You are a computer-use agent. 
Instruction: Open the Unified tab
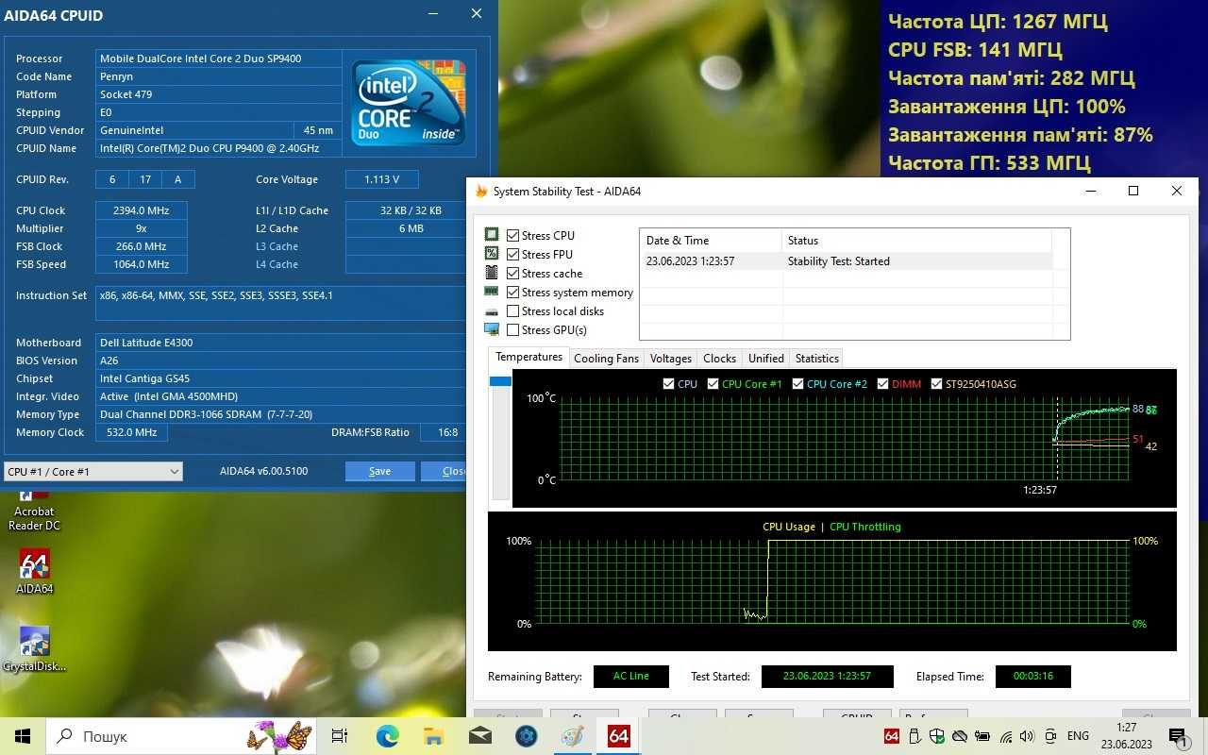tap(766, 359)
